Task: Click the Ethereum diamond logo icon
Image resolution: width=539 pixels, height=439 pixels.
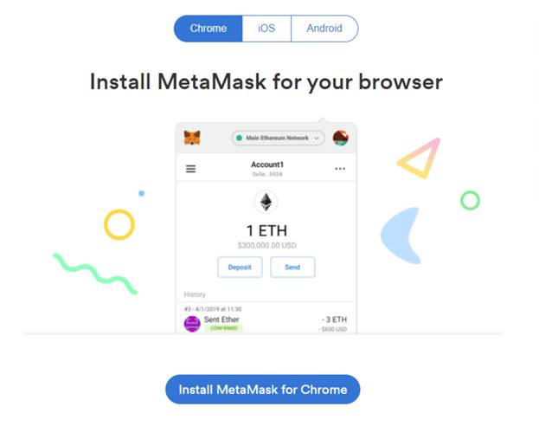Action: [266, 202]
